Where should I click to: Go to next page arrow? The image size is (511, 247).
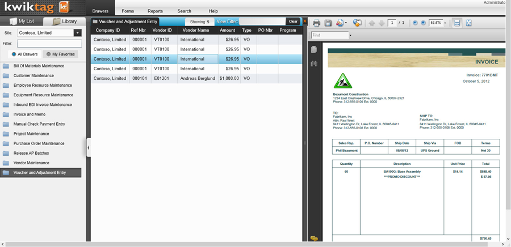(x=382, y=23)
